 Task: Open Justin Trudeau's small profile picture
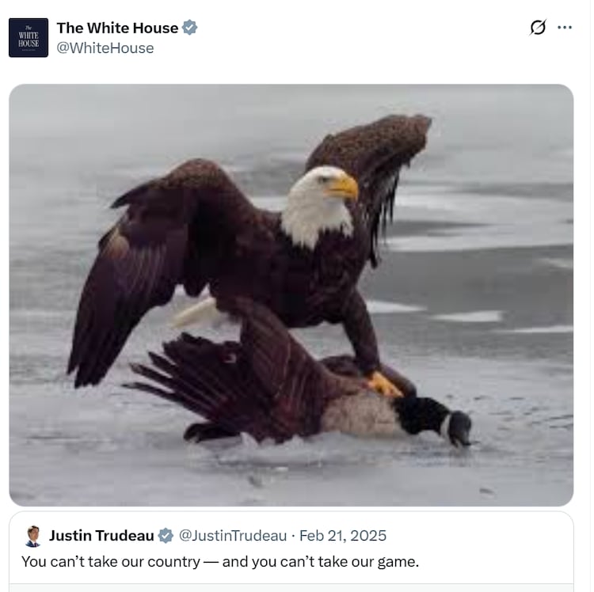coord(33,536)
